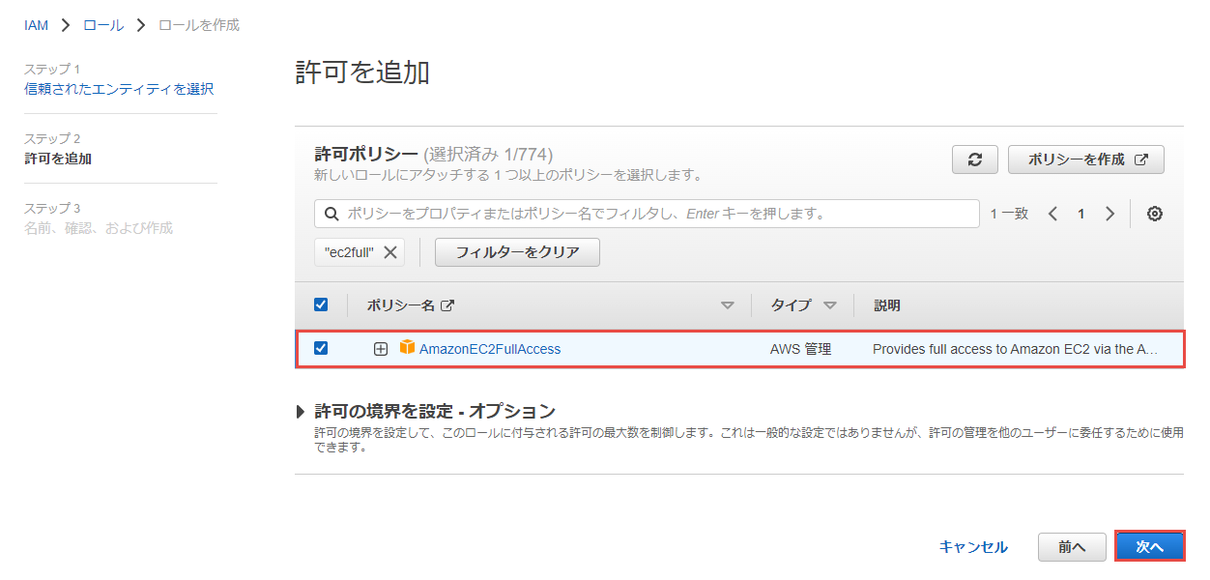This screenshot has height=580, width=1210.
Task: Remove the "ec2full" filter with X icon
Action: coord(390,252)
